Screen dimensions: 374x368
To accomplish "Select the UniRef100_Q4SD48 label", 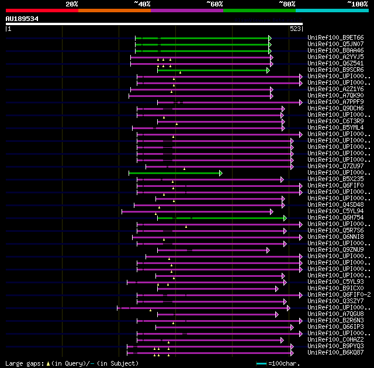I will coord(335,204).
